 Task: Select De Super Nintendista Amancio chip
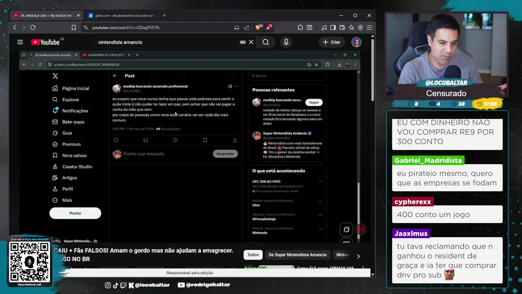pyautogui.click(x=298, y=255)
